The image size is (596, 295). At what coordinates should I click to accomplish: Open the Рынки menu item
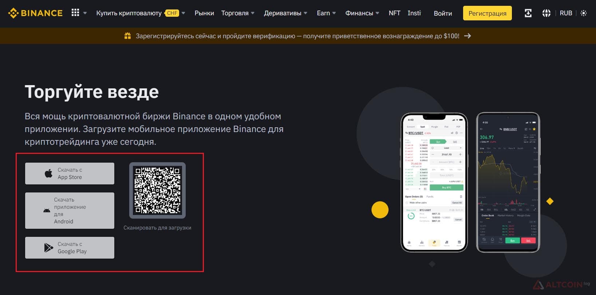[204, 13]
